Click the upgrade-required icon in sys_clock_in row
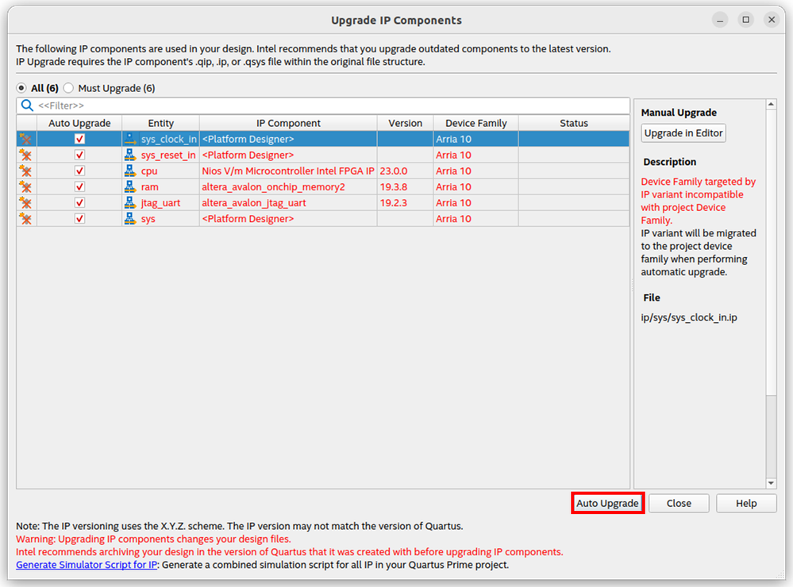Screen dimensions: 793x587 (x=25, y=139)
